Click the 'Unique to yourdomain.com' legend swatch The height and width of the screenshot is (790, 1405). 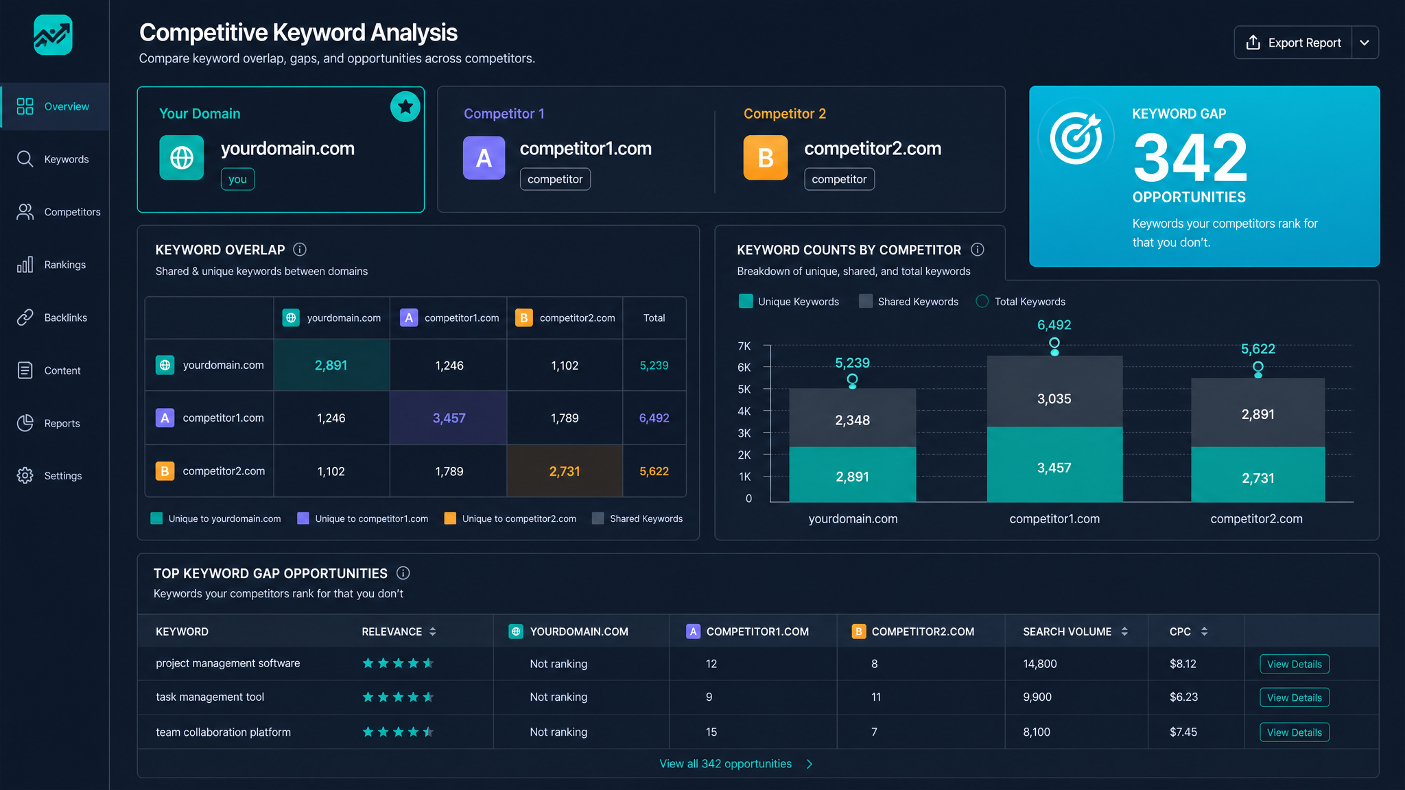[x=156, y=518]
